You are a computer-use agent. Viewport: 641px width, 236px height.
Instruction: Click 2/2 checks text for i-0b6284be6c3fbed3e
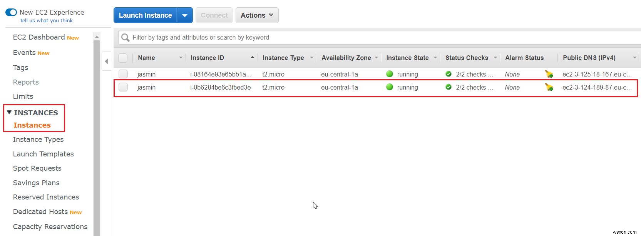(x=474, y=87)
